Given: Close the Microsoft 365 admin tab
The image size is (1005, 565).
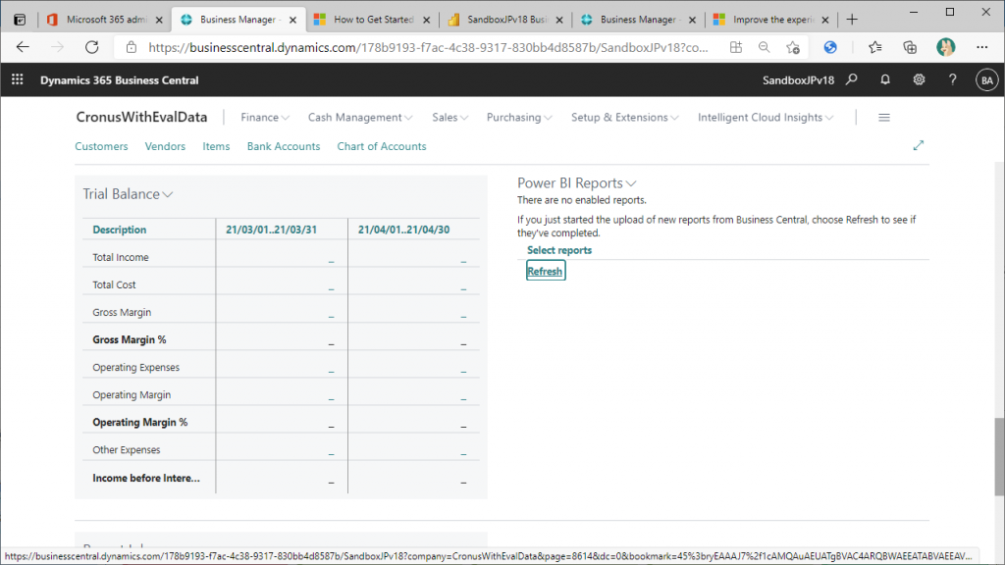Looking at the screenshot, I should point(160,20).
